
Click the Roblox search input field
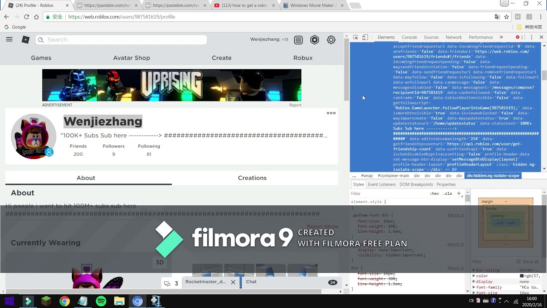pos(121,40)
